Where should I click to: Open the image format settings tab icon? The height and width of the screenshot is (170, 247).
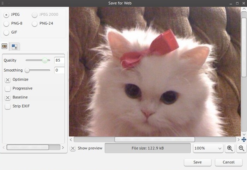(x=5, y=46)
